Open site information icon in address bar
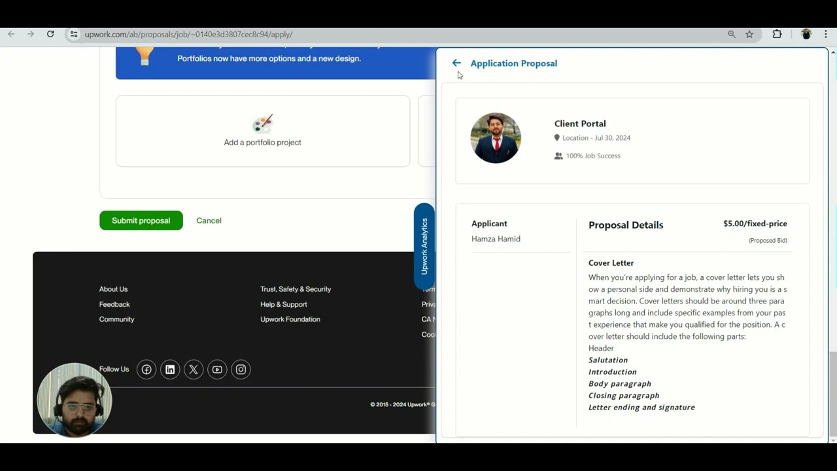This screenshot has width=837, height=471. tap(74, 34)
